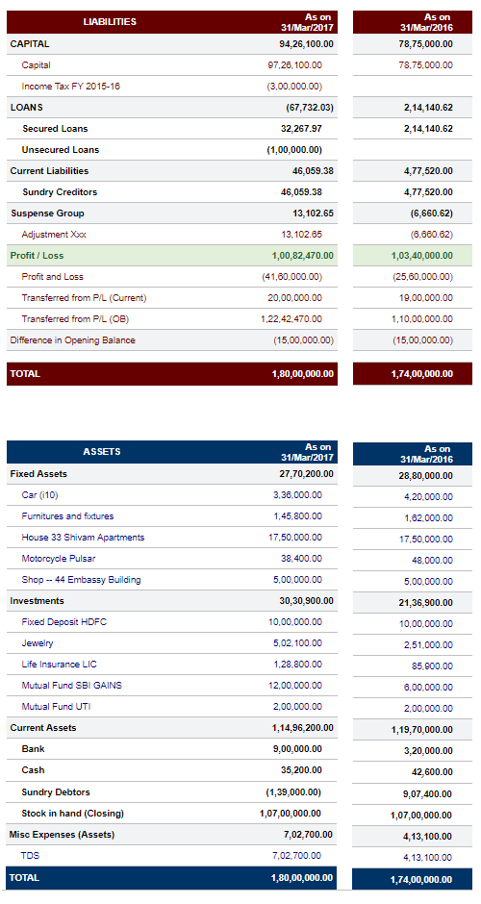Select the Transferred from P/L (Current) row

[172, 298]
